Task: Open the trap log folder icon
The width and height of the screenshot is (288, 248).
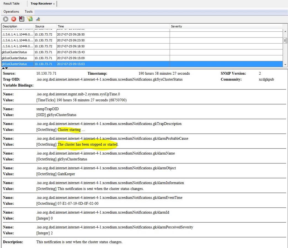Action: 30,19
